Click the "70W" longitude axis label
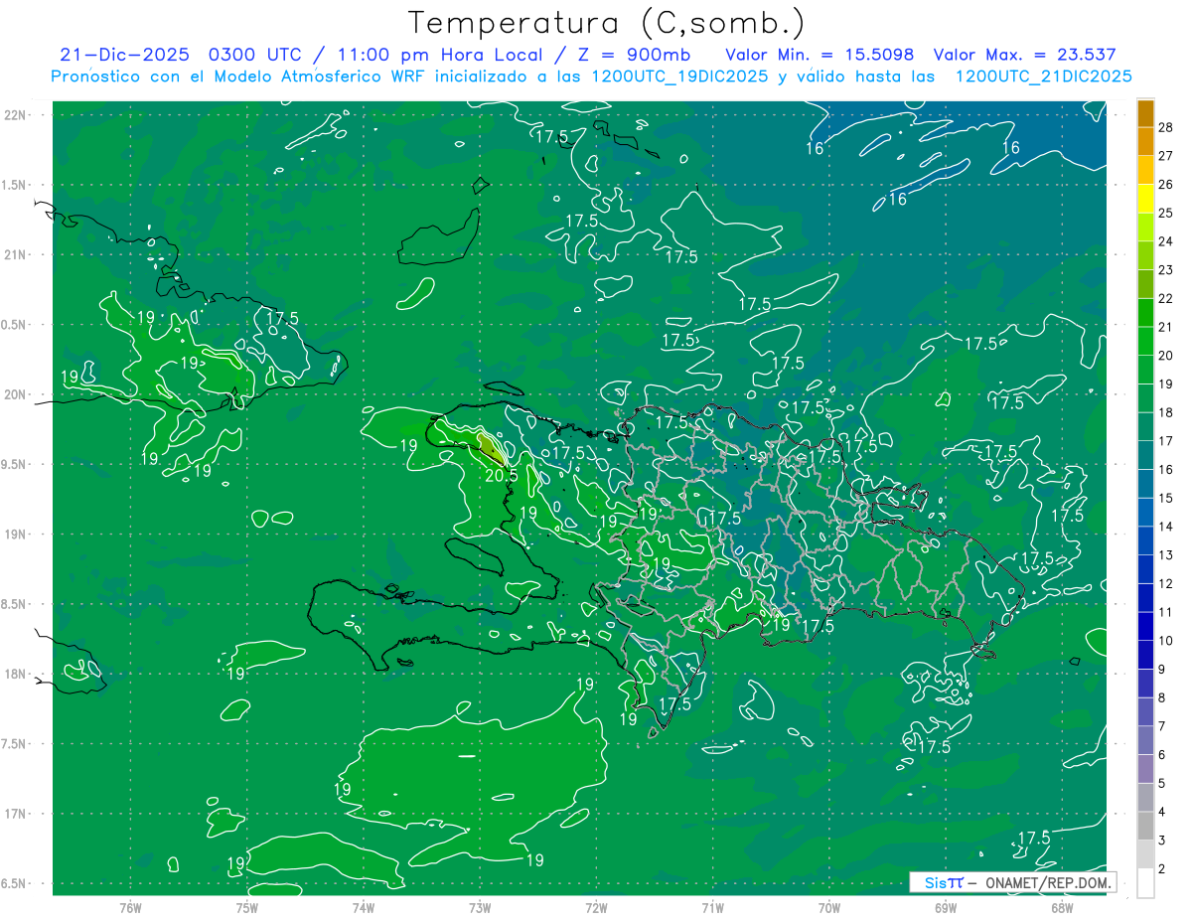1192x921 pixels. (x=829, y=908)
